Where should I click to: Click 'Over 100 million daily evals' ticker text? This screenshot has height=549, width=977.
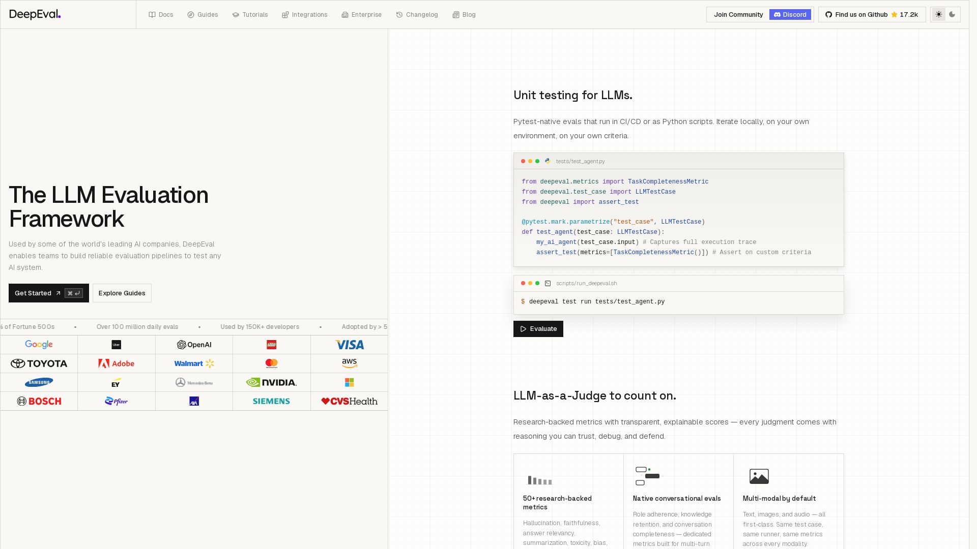[137, 327]
